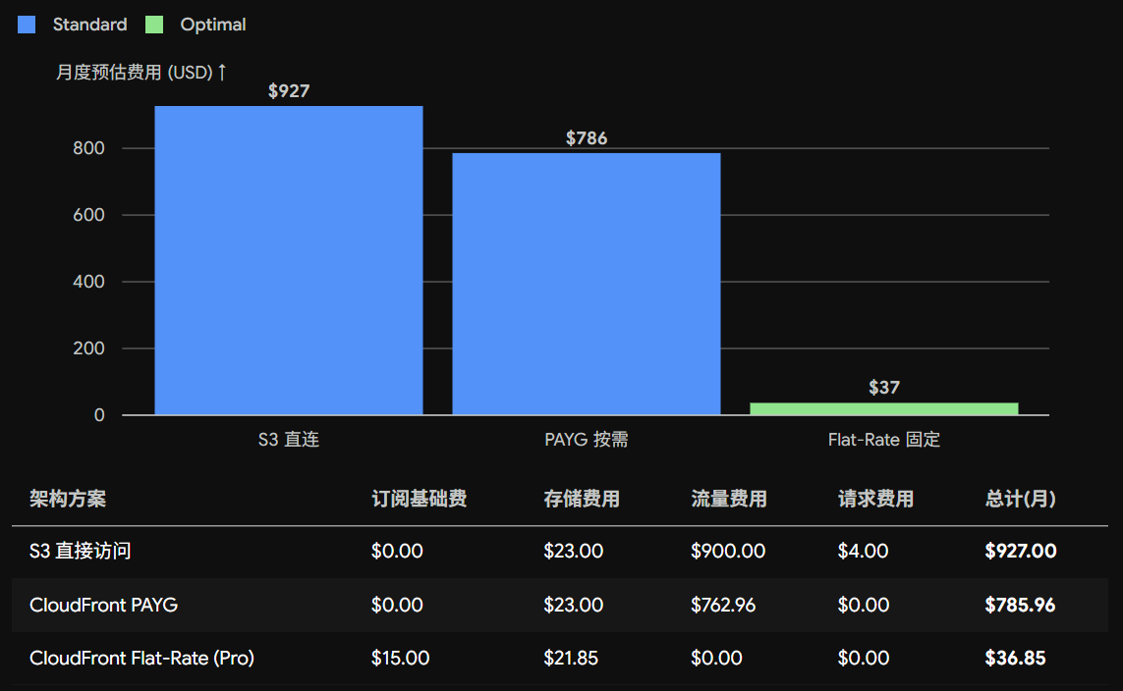Click the 总计(月) column header
Image resolution: width=1123 pixels, height=691 pixels.
[x=1021, y=499]
